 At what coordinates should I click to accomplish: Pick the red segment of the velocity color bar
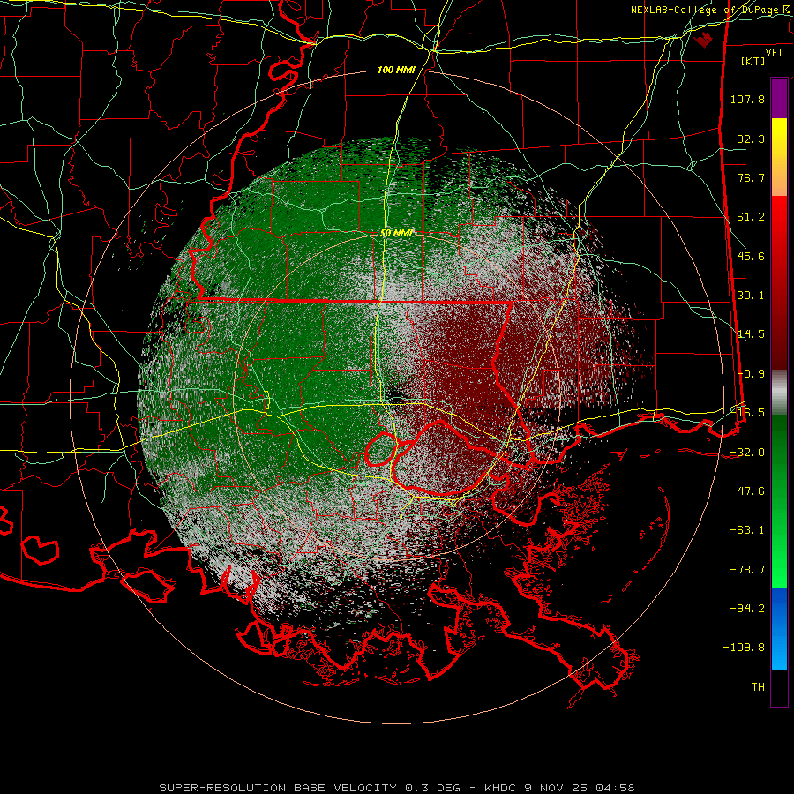click(779, 282)
